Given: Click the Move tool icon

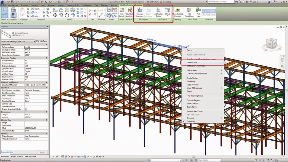Looking at the screenshot, I should 55,15.
